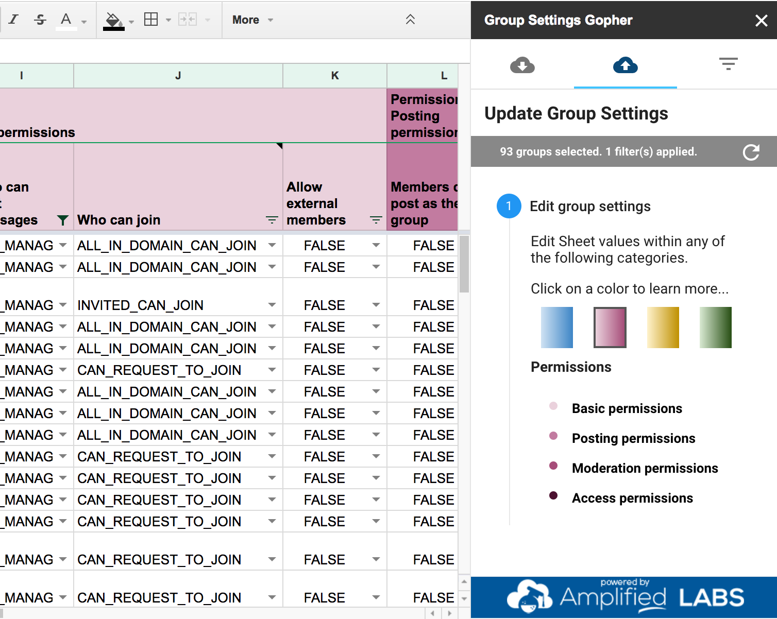Close the Group Settings Gopher sidebar

point(761,21)
